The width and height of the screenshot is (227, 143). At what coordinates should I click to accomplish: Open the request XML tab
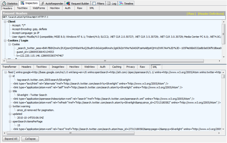tap(92, 8)
